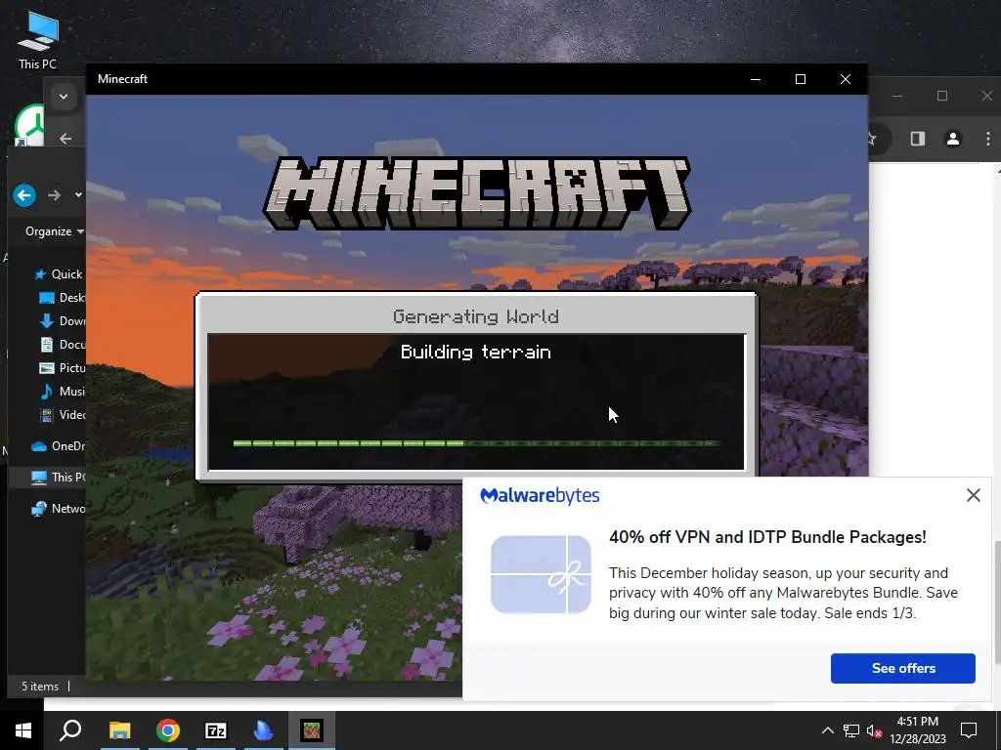Select This PC in navigation pane
The height and width of the screenshot is (750, 1001).
point(58,477)
